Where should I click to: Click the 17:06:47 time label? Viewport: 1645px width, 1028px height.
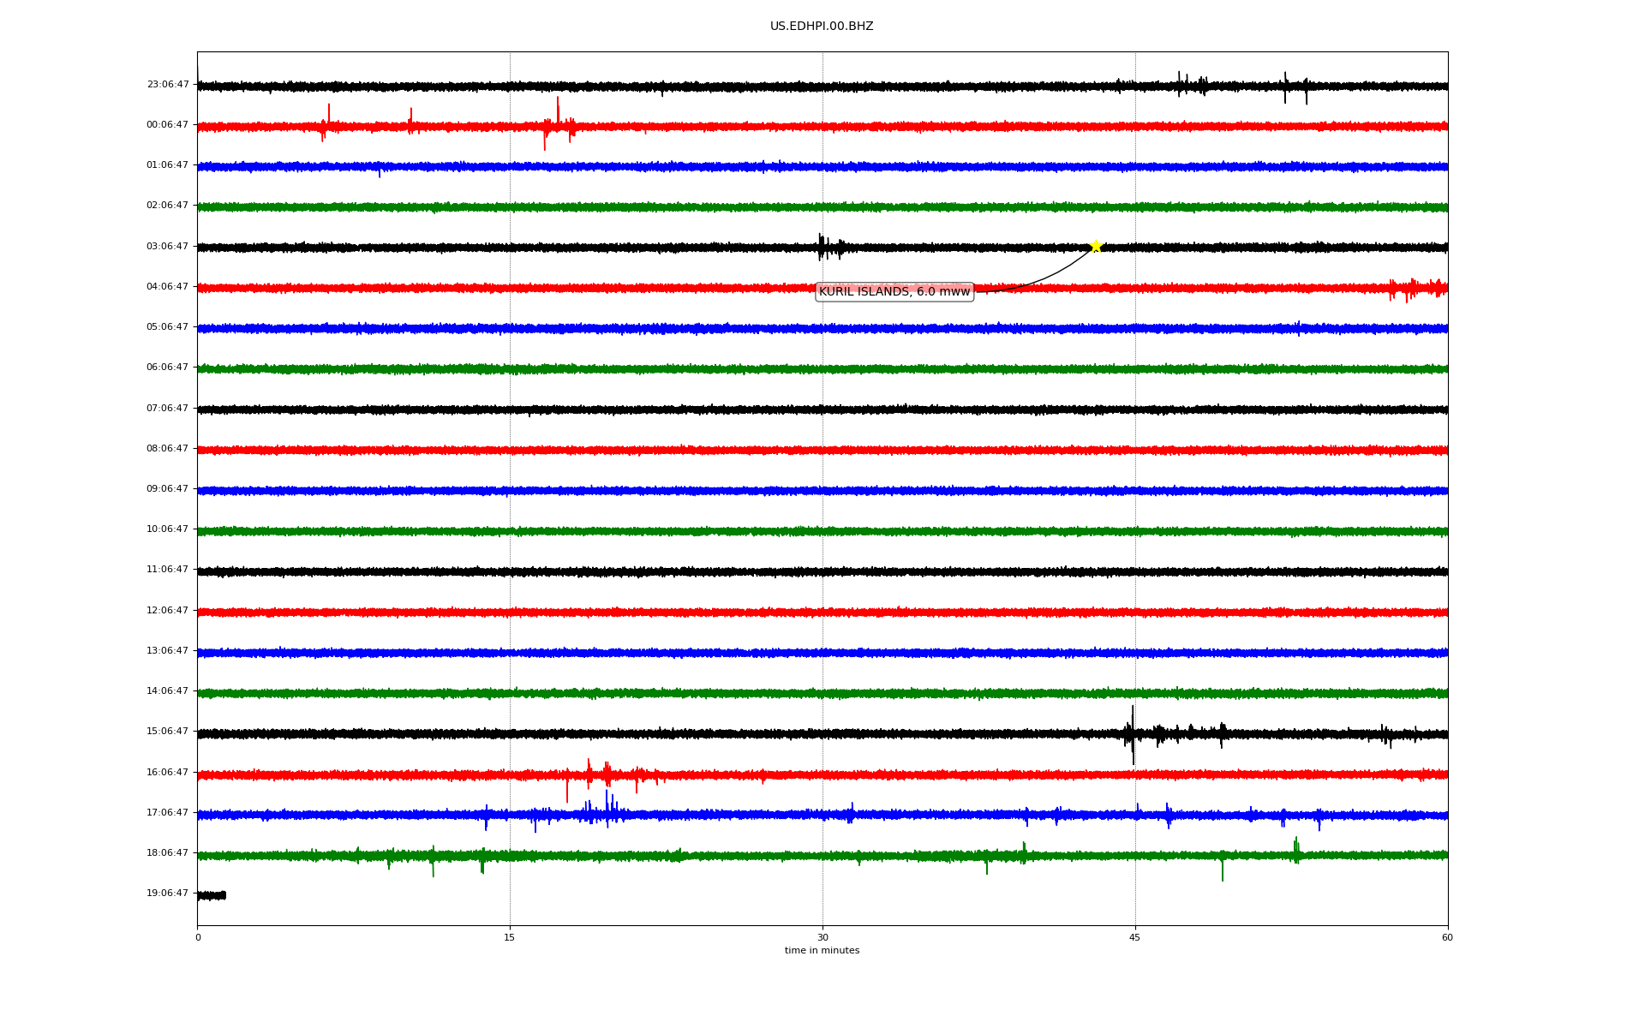[x=168, y=813]
